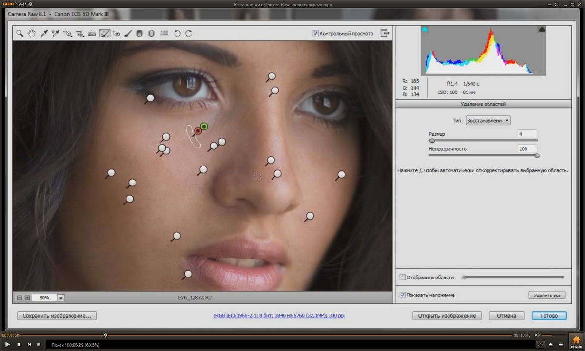Open GOM Player settings gear
Screen dimensions: 585x351
coord(30,4)
